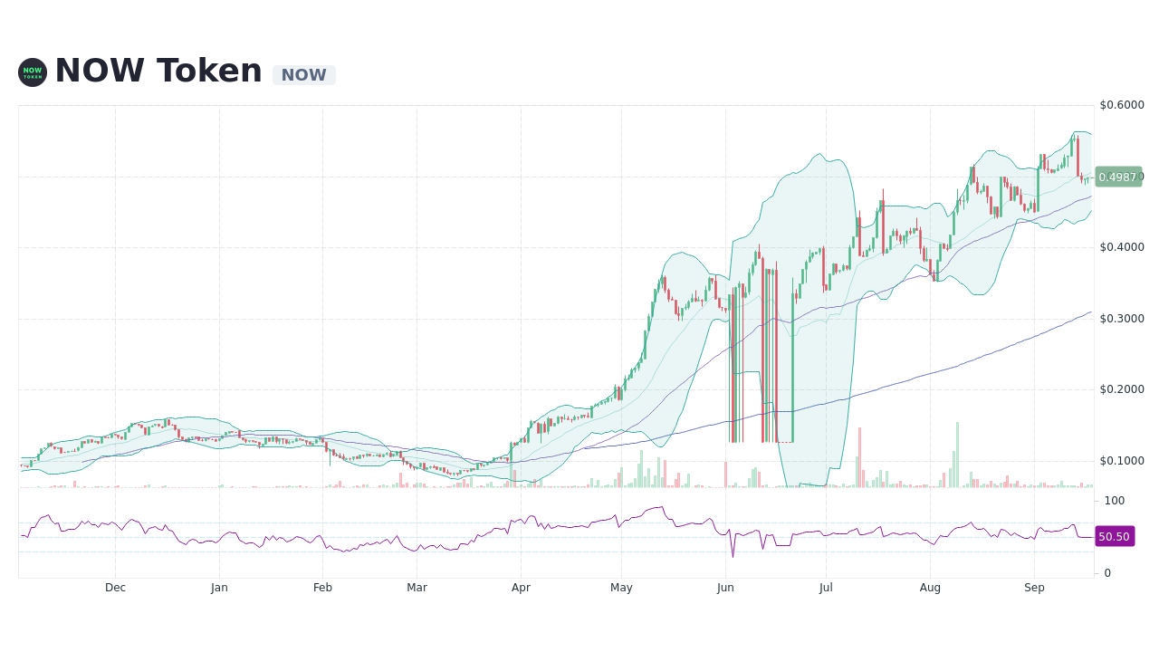Click the NOW Token circular logo icon
This screenshot has height=652, width=1159.
[32, 72]
